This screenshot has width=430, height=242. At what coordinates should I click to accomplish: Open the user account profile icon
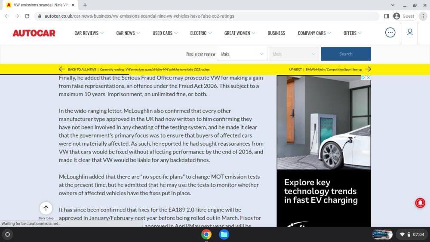click(410, 32)
